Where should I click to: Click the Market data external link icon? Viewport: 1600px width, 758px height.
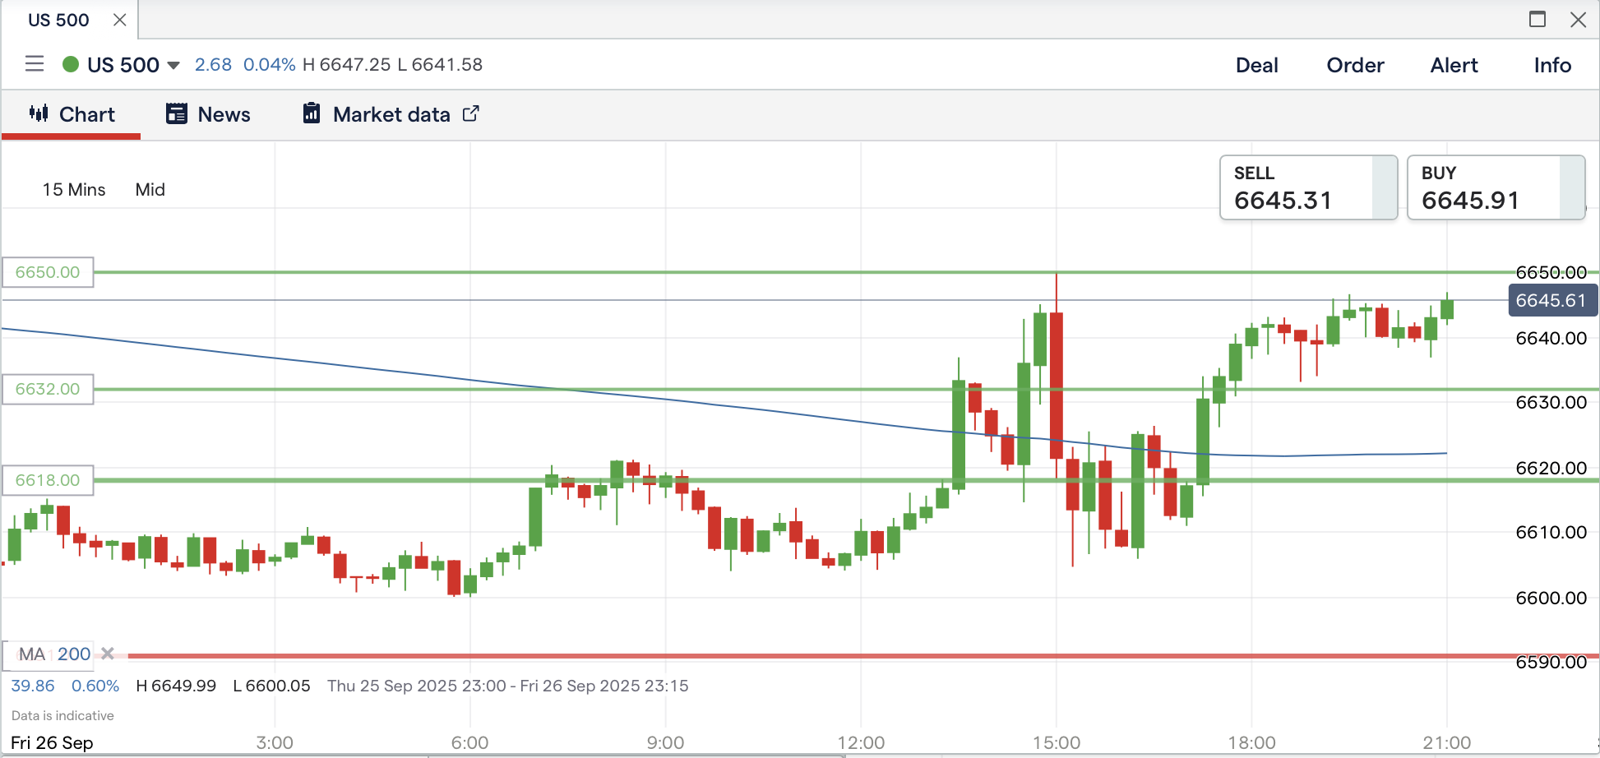471,113
